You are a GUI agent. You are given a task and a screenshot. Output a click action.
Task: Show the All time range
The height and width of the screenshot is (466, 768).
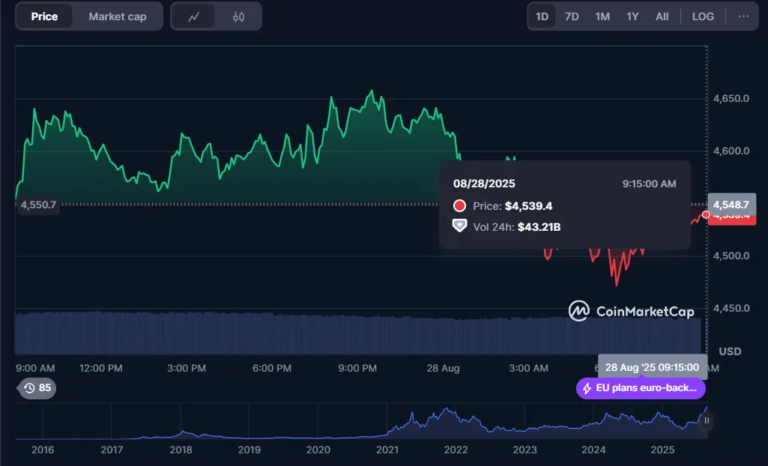662,16
